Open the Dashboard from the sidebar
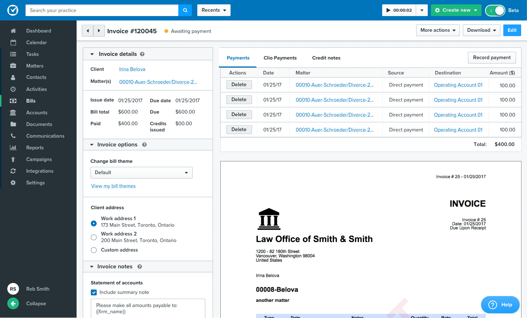 click(x=38, y=31)
